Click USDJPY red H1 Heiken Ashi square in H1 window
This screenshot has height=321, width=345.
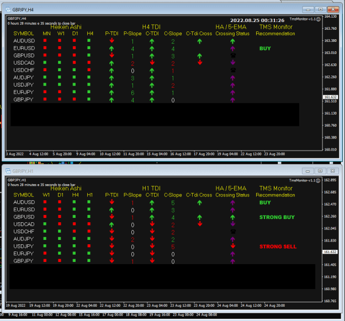coord(89,246)
